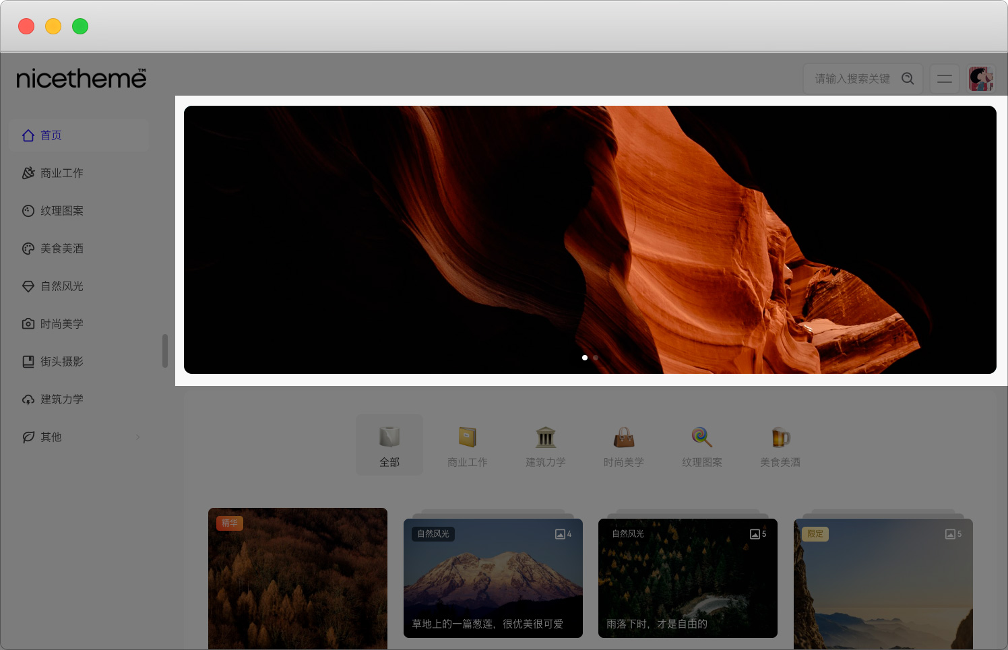Click 自然风光 tag on forest road card
1008x650 pixels.
coord(628,533)
